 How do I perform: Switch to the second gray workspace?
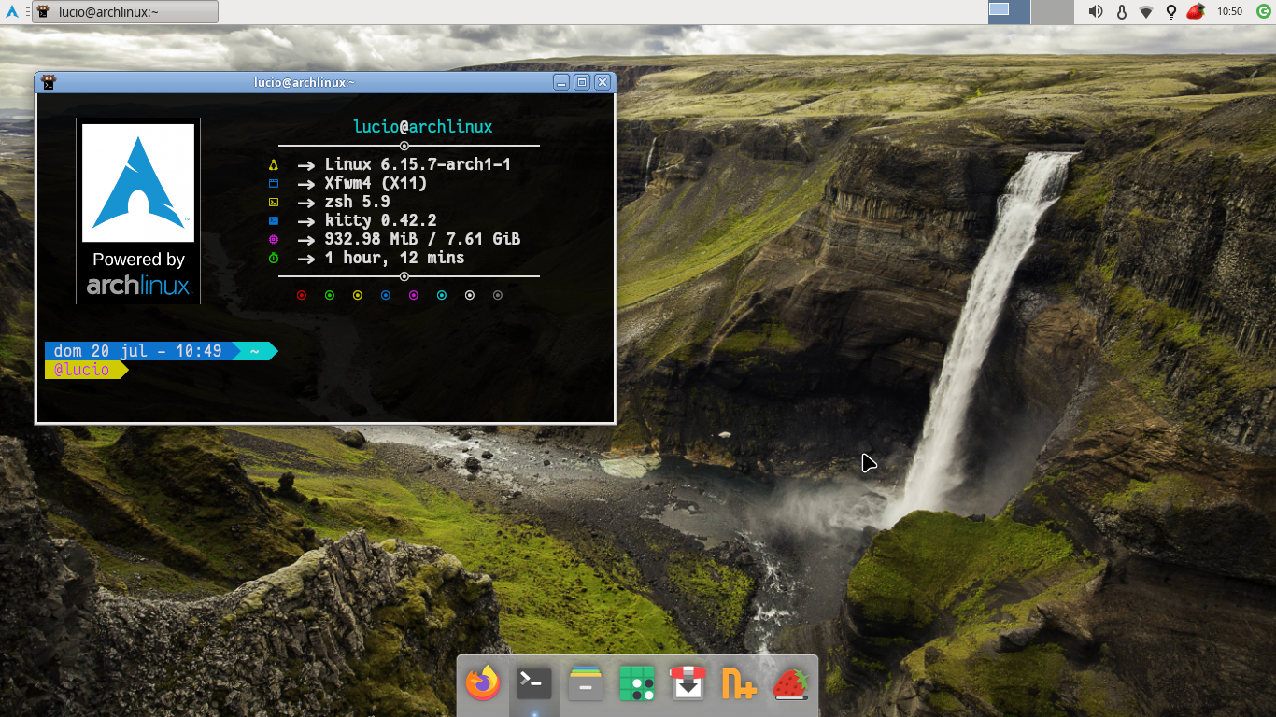coord(1053,12)
